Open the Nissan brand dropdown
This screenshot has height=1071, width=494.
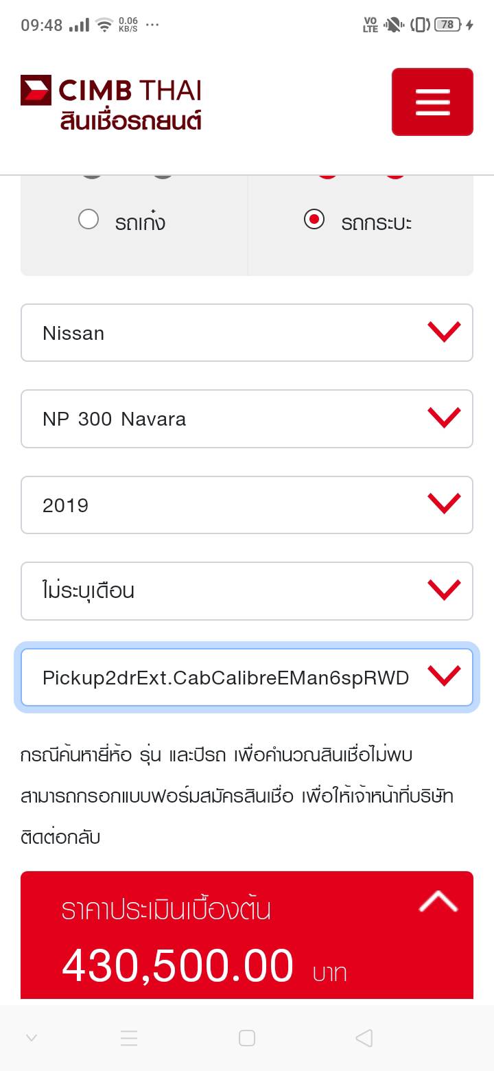click(247, 332)
